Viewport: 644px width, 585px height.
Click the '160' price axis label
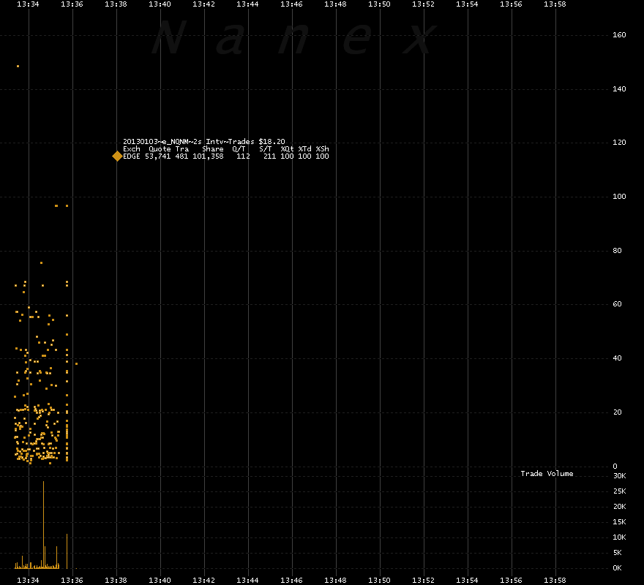(x=619, y=35)
